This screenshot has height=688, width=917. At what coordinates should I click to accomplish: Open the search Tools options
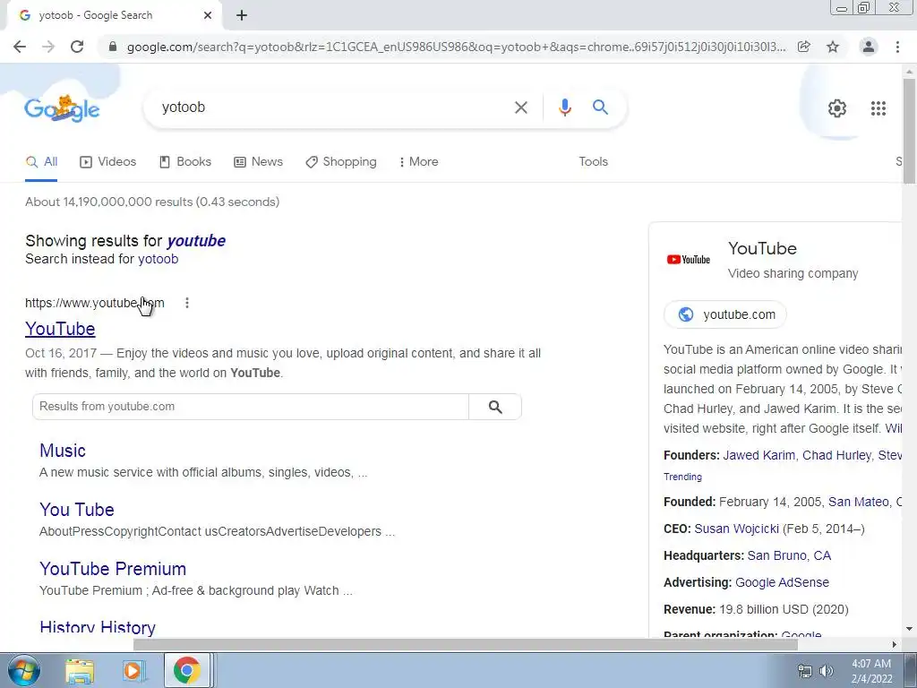coord(593,162)
